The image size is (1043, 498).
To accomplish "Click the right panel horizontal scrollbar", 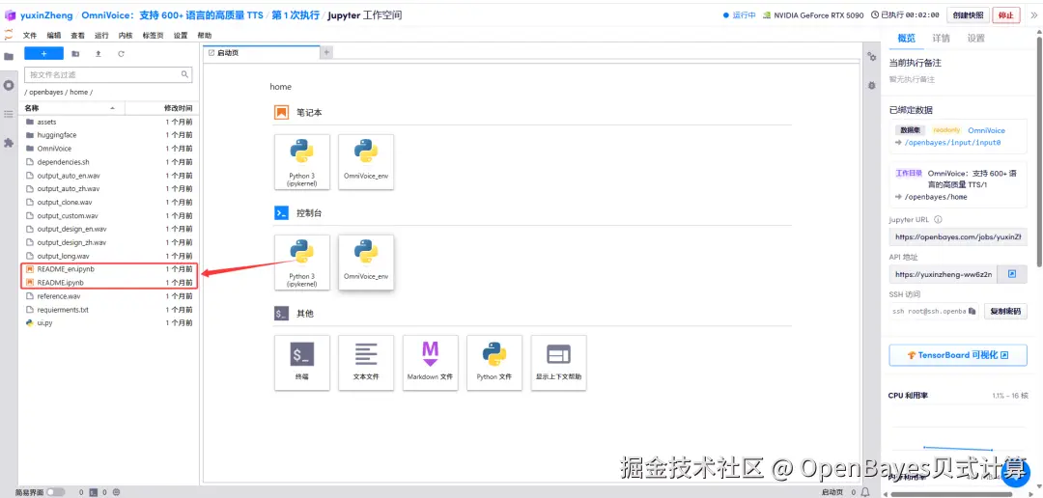I will tap(951, 494).
